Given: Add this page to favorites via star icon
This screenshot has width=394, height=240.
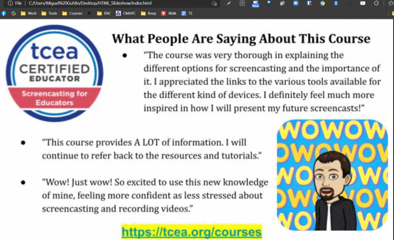Looking at the screenshot, I should [214, 3].
